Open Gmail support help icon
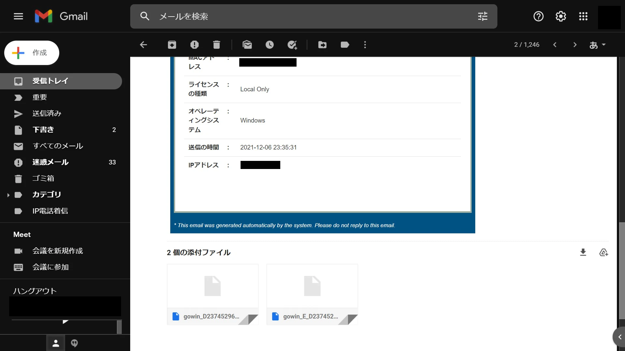Viewport: 625px width, 351px height. [x=538, y=16]
